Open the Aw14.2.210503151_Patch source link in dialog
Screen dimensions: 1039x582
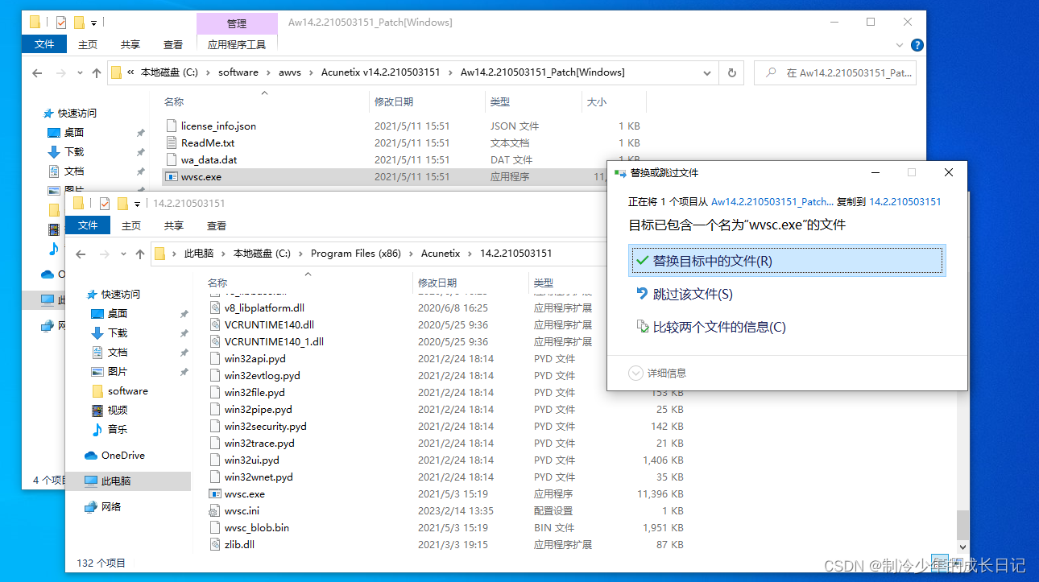coord(772,202)
